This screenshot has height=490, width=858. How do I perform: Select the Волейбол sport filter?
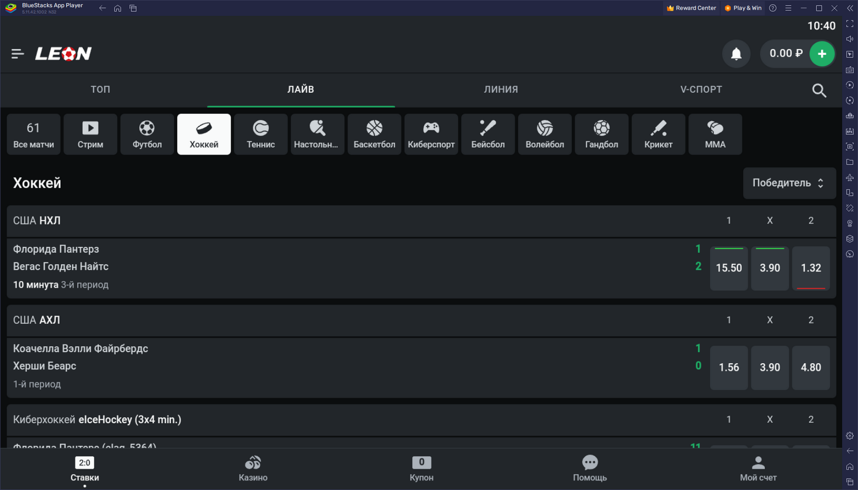click(545, 134)
